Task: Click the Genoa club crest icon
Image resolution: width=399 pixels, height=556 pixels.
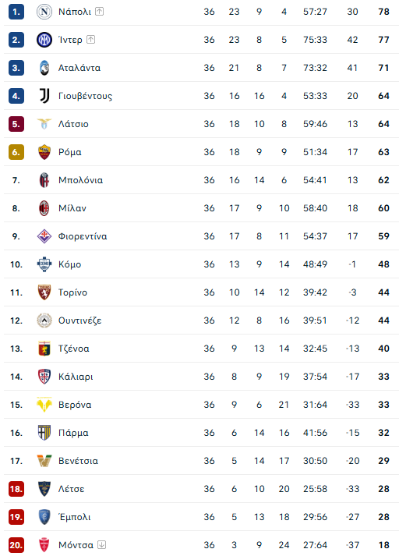Action: coord(44,349)
